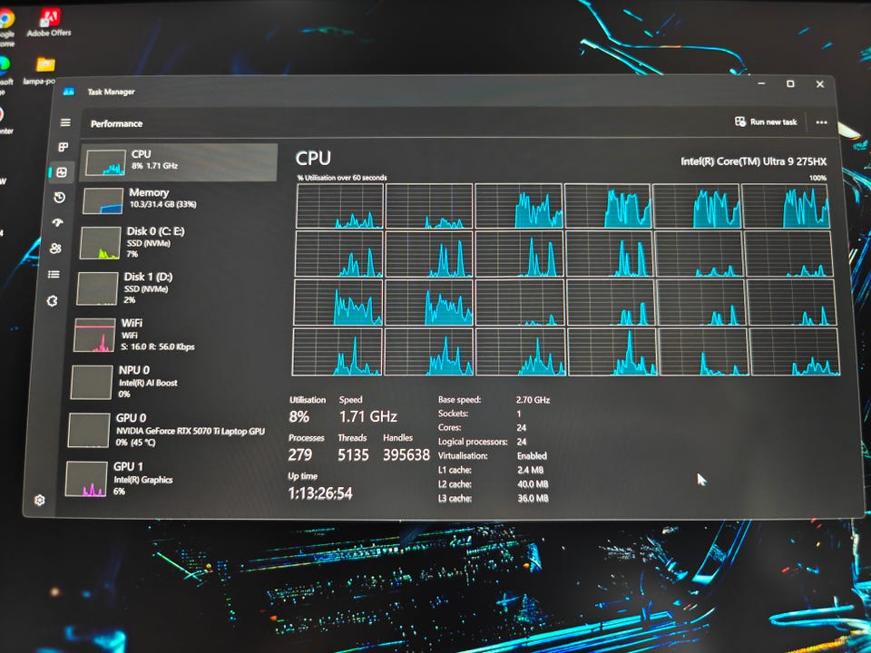
Task: Click the last logical processor graph in top row
Action: [785, 206]
